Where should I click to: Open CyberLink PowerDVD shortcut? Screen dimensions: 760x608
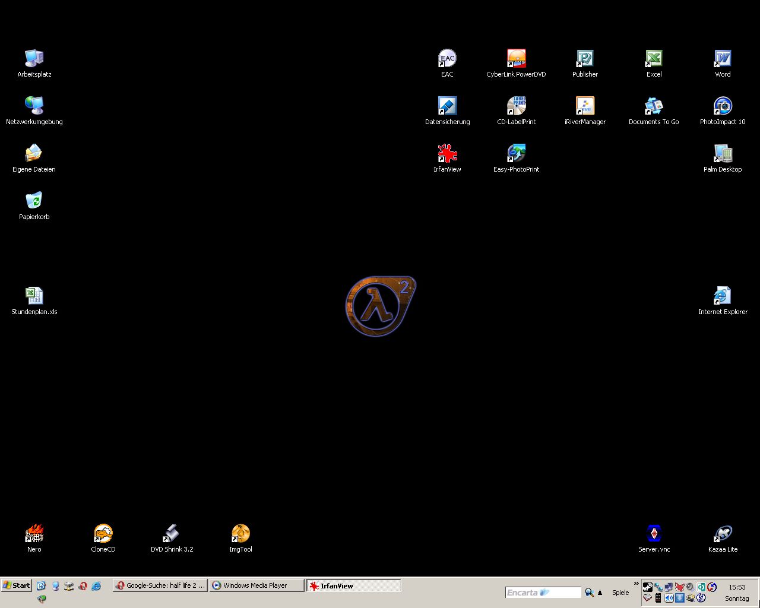tap(516, 59)
